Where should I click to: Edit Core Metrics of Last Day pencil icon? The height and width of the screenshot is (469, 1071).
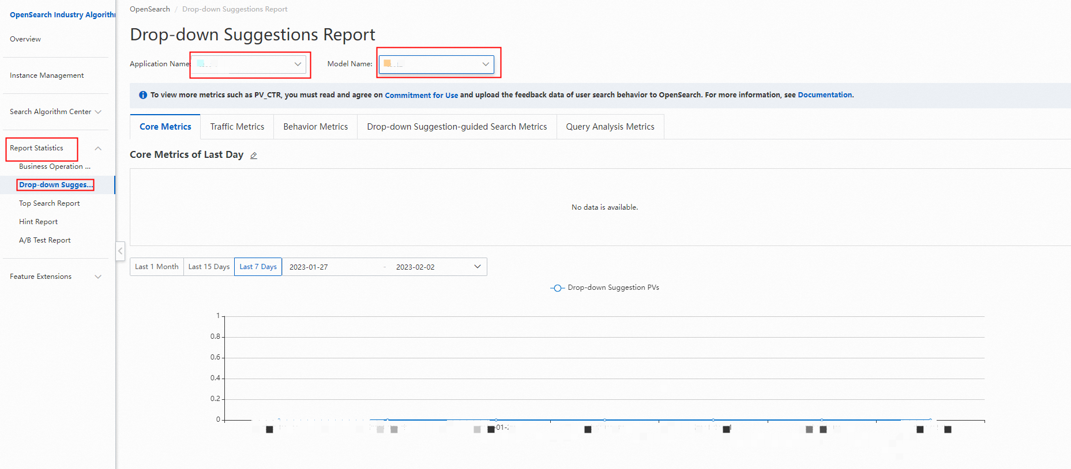tap(253, 156)
